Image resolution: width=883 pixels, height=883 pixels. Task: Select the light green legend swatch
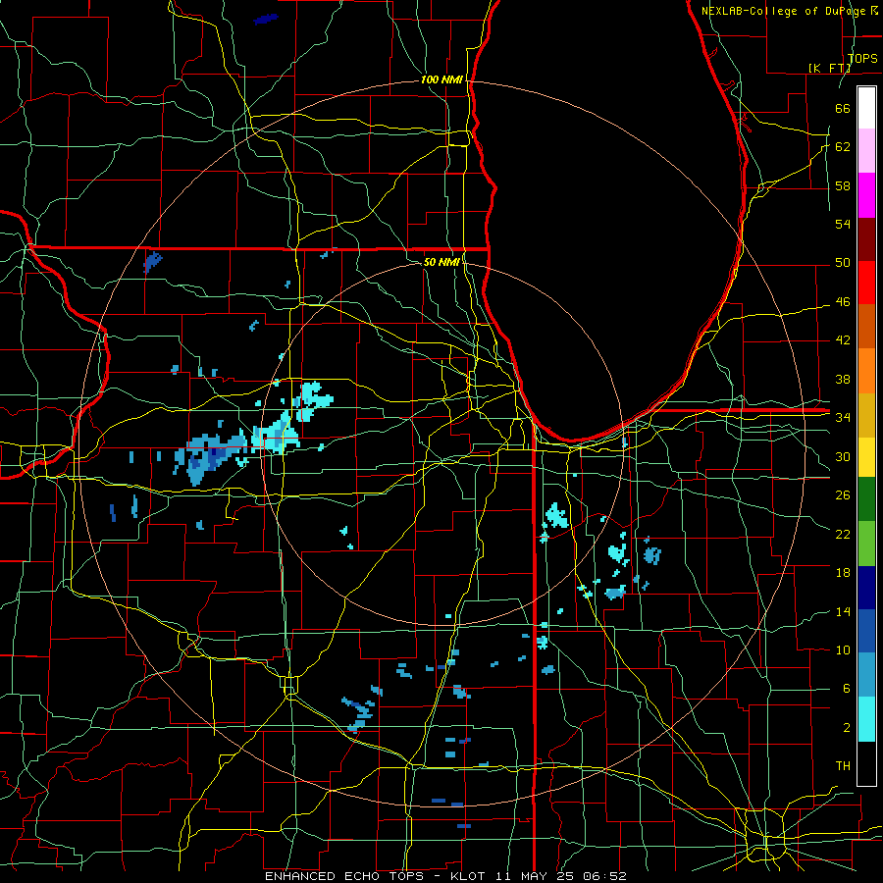click(x=866, y=543)
